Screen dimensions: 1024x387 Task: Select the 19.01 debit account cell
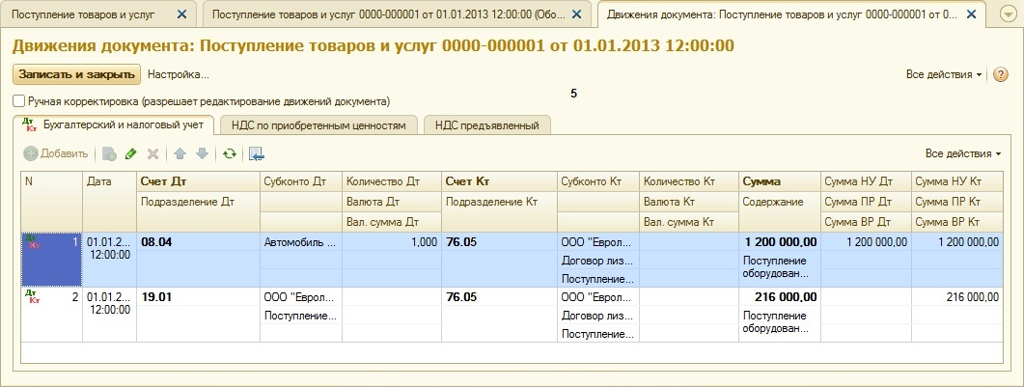tap(157, 297)
